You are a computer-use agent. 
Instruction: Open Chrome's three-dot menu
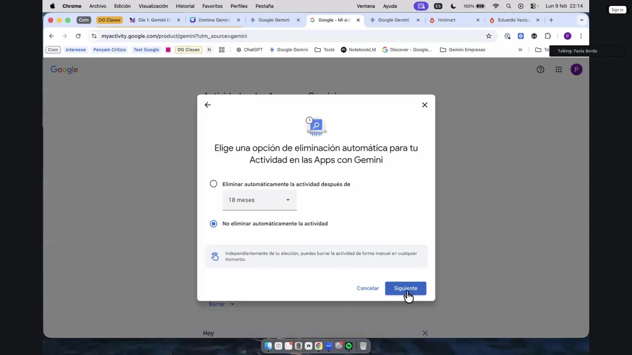[581, 36]
